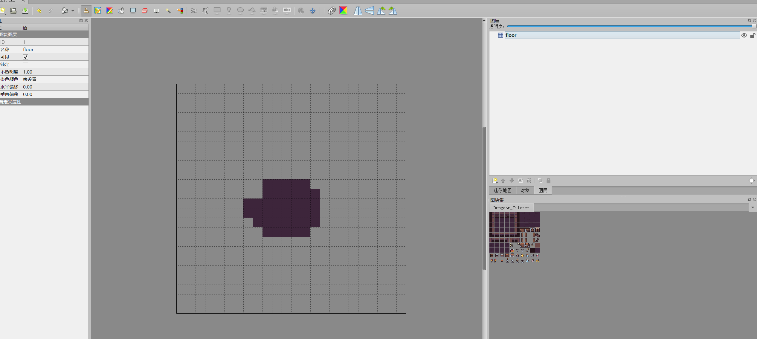Check the 锁定 lock checkbox
Screen dimensions: 757x339
pyautogui.click(x=26, y=64)
